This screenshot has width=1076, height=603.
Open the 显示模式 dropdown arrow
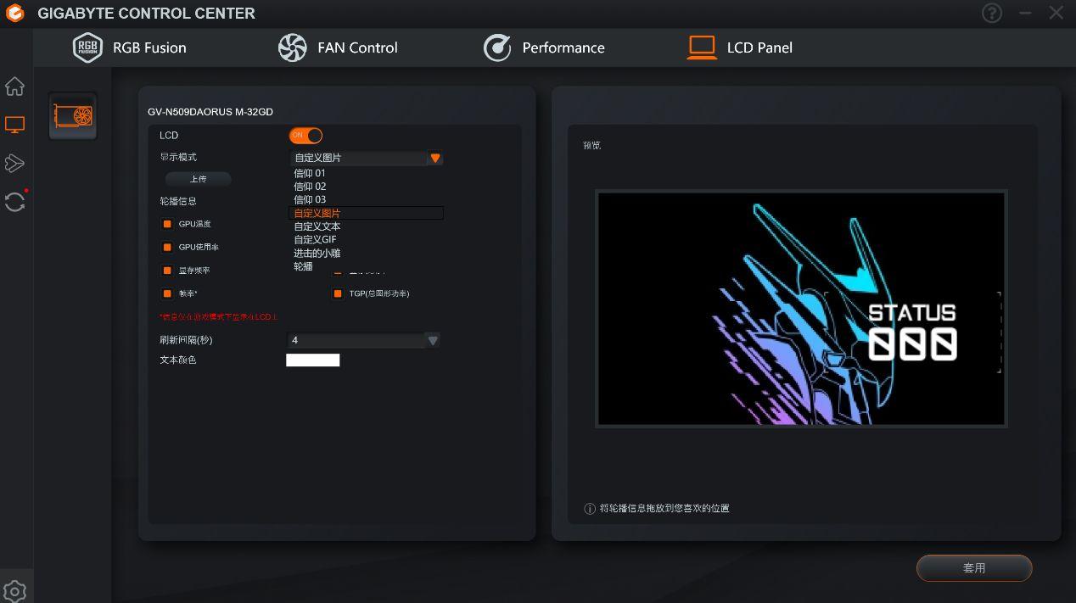(x=434, y=158)
